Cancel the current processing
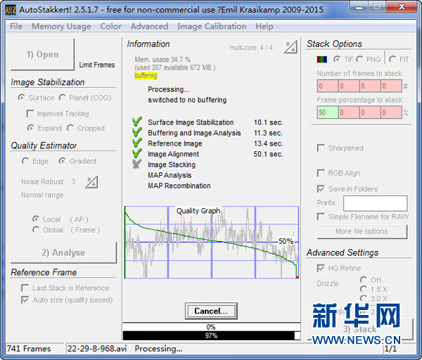The height and width of the screenshot is (360, 422). tap(211, 311)
